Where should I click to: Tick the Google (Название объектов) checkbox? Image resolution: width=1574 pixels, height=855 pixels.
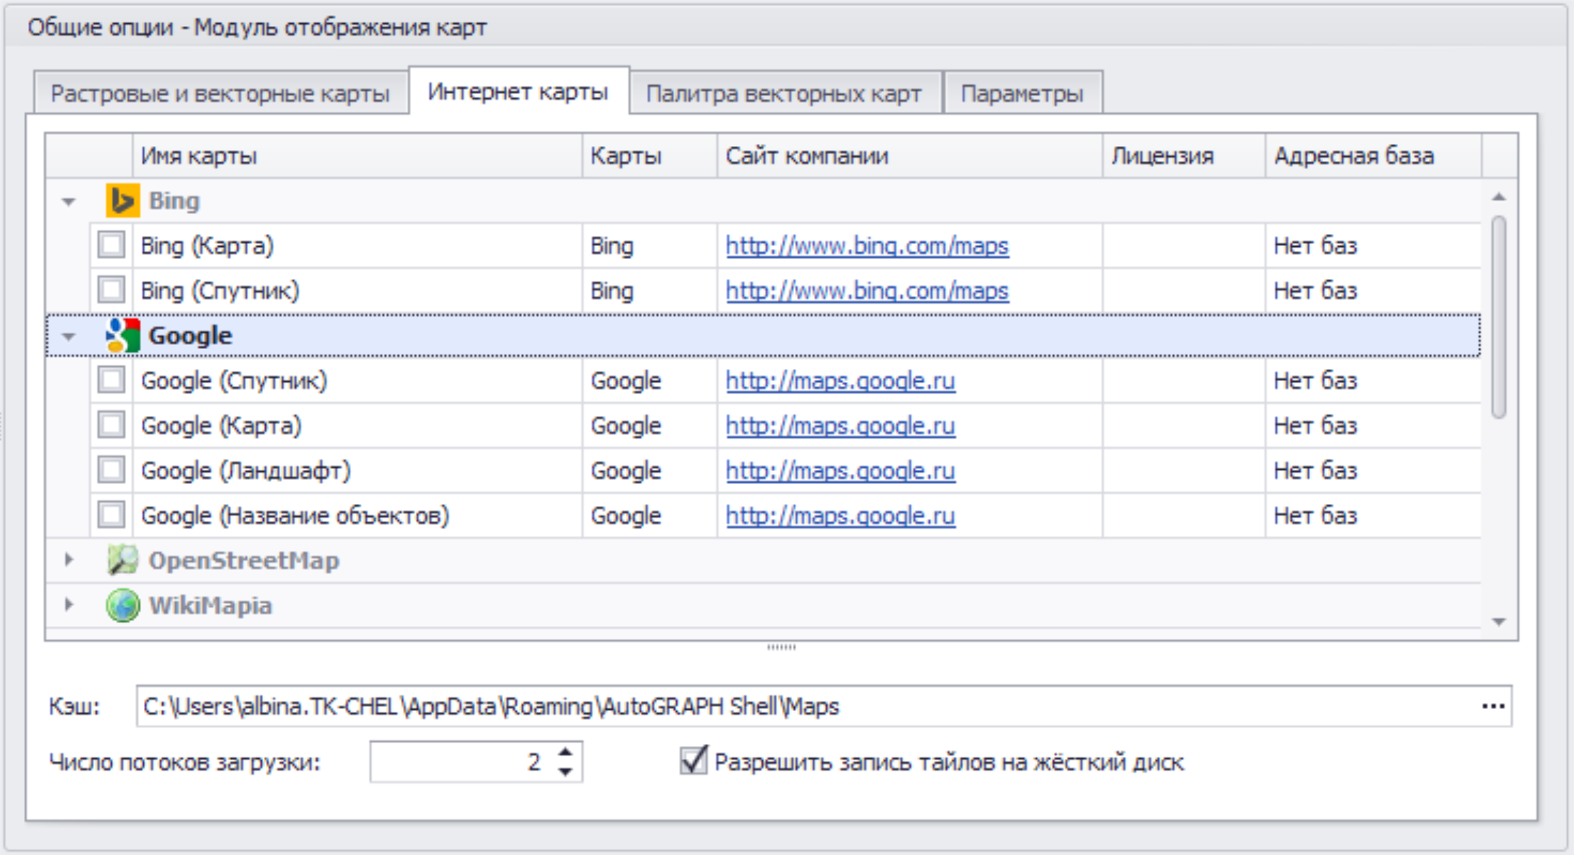point(111,515)
